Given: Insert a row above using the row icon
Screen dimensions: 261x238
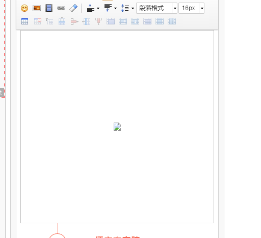Looking at the screenshot, I should pos(62,21).
